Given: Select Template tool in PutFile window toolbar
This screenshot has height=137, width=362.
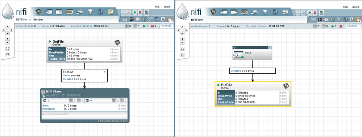Looking at the screenshot, I should 275,12.
